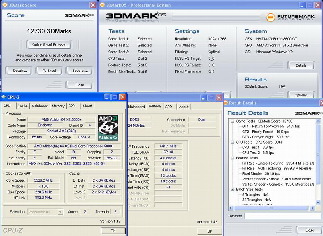Click the Close button in Result Details
This screenshot has height=236, width=323.
coord(309,230)
